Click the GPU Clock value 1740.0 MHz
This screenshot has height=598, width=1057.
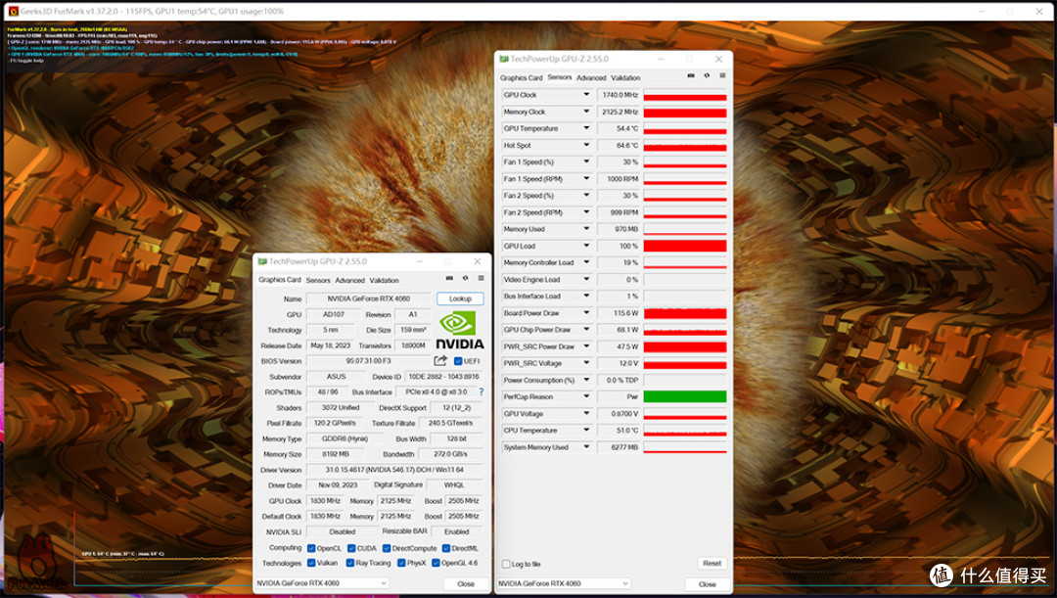tap(619, 95)
